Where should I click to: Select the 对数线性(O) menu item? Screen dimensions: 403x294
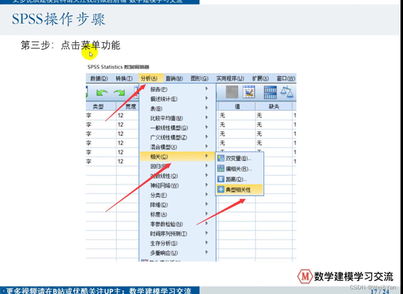click(x=178, y=176)
